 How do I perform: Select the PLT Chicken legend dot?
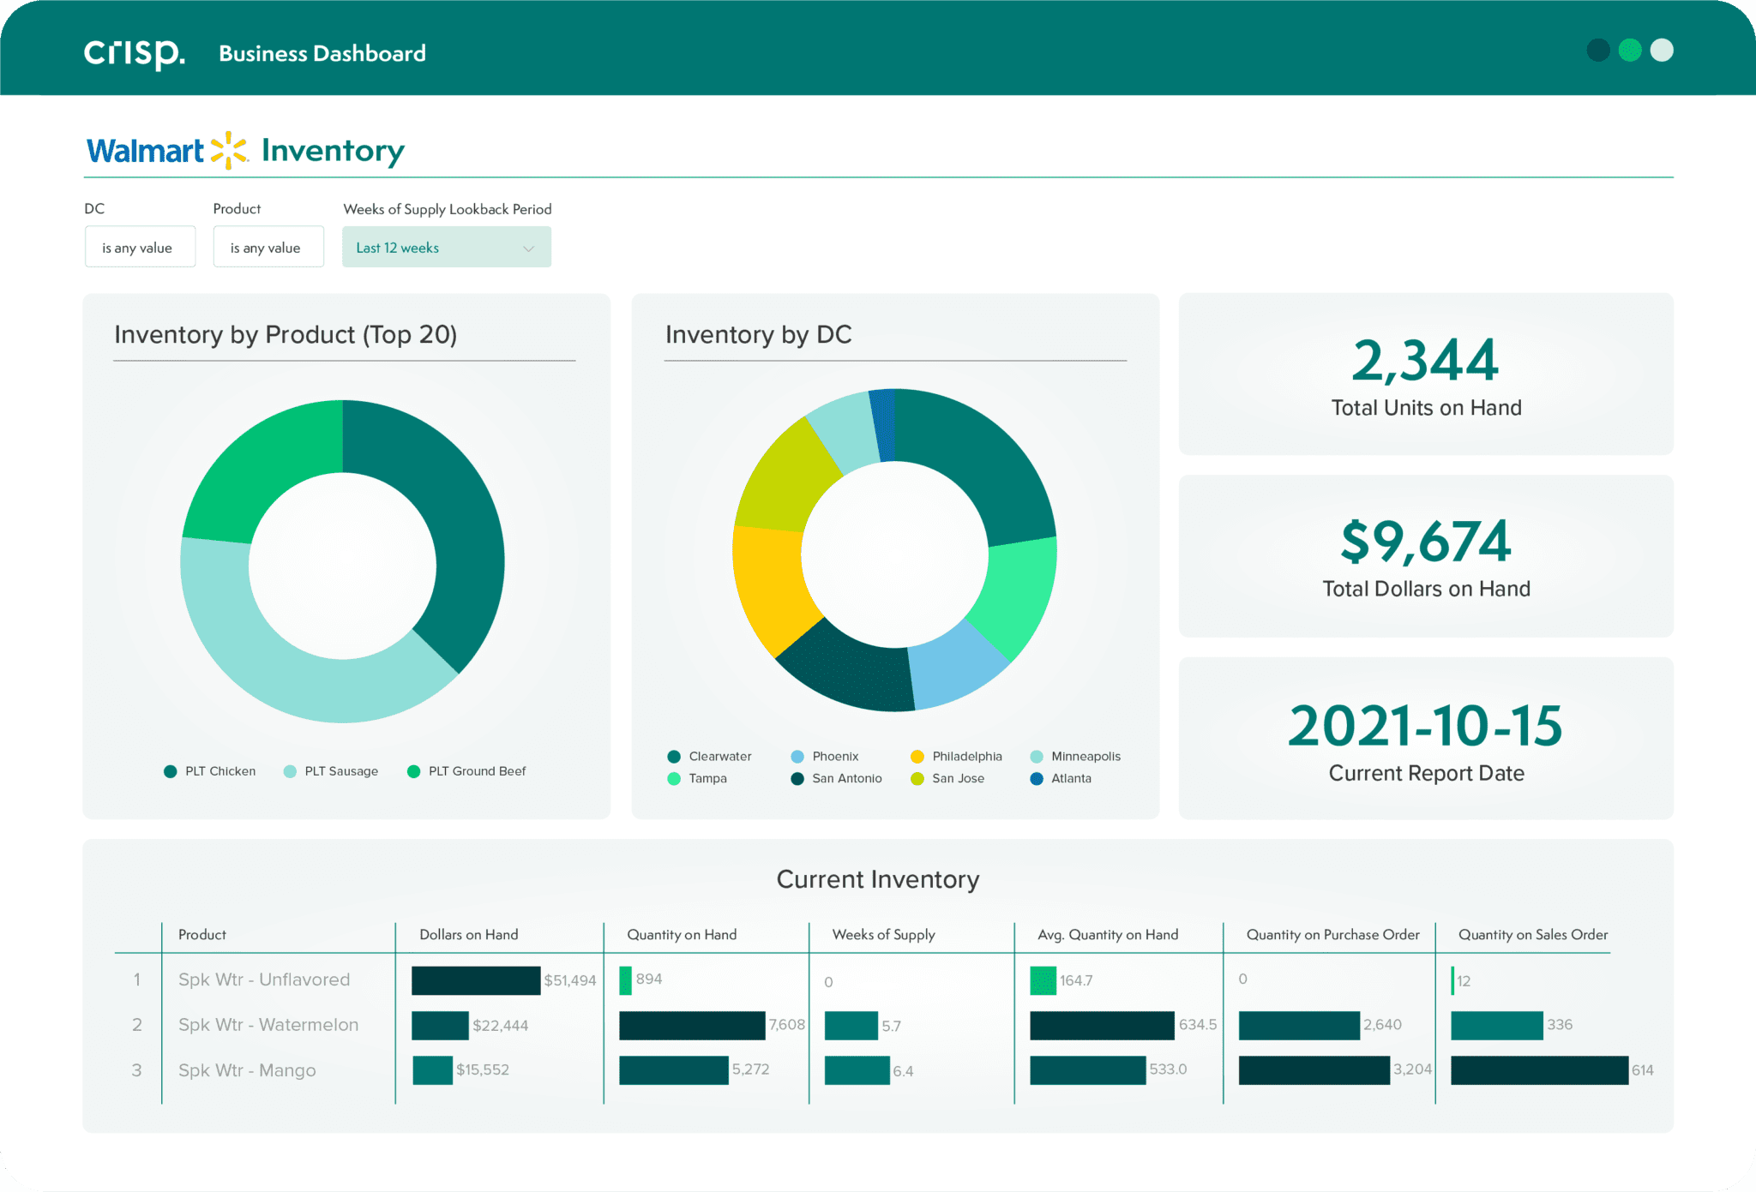click(x=171, y=770)
